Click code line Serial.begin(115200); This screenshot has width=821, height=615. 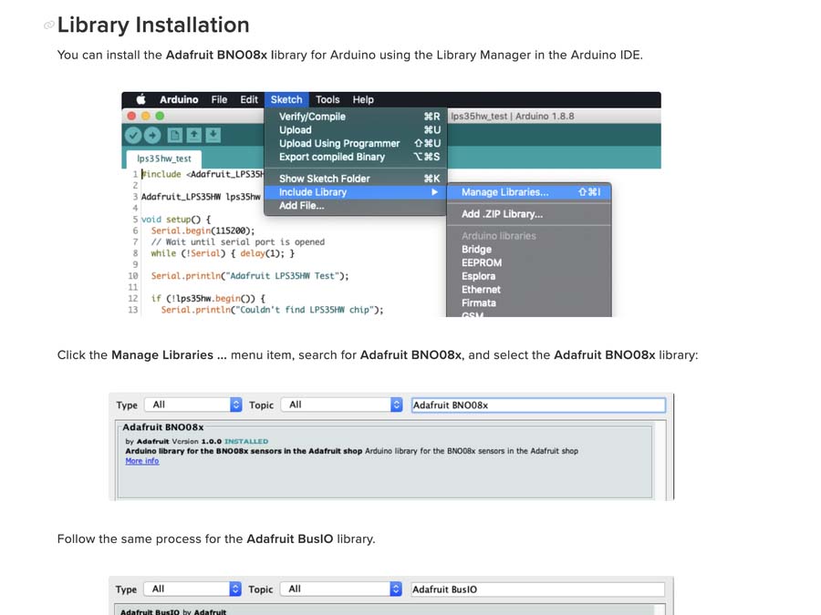click(203, 231)
